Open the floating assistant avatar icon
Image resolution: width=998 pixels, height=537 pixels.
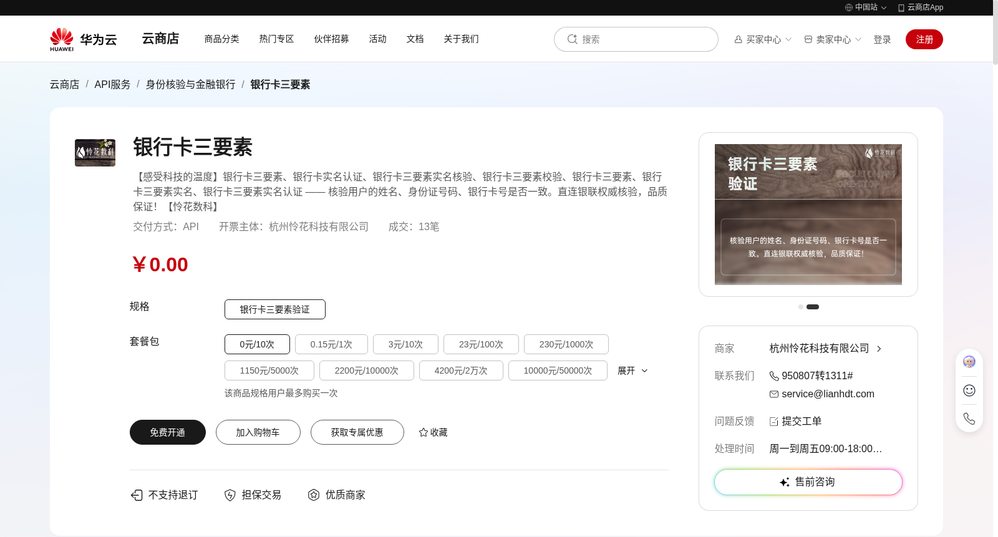pyautogui.click(x=969, y=362)
